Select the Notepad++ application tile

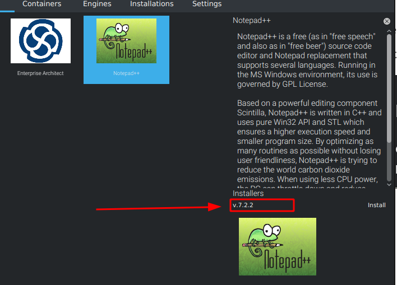pos(126,50)
